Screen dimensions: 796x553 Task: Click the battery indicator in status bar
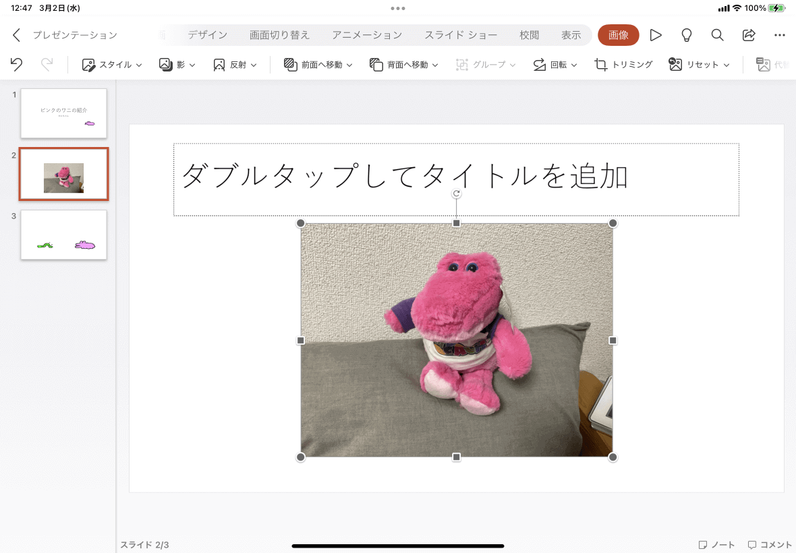776,8
